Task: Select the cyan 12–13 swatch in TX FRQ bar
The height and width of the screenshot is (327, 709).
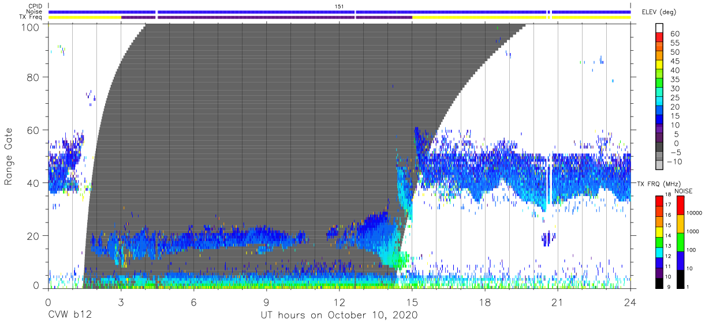Action: pyautogui.click(x=660, y=252)
